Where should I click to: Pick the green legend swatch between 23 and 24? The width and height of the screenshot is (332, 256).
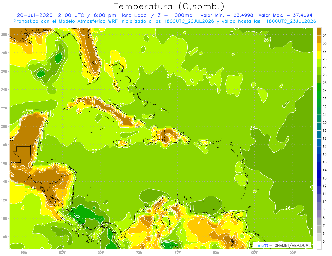click(x=319, y=95)
